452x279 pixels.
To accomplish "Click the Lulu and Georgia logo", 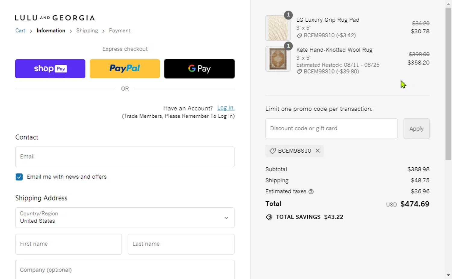I will tap(55, 18).
